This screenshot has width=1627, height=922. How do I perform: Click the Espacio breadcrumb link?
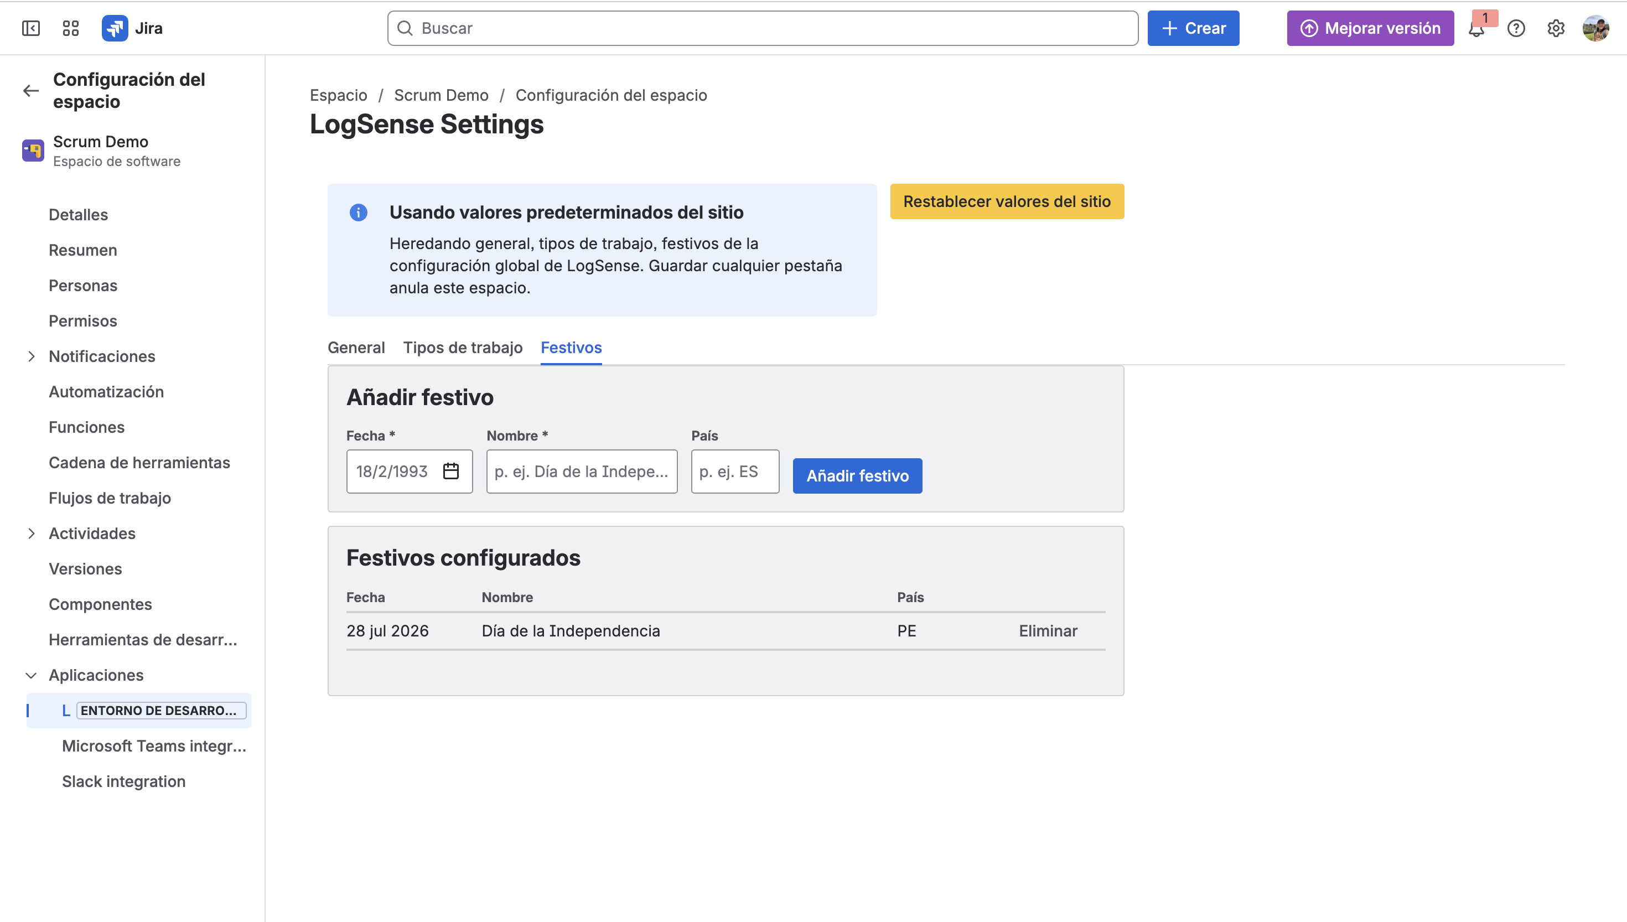click(338, 95)
